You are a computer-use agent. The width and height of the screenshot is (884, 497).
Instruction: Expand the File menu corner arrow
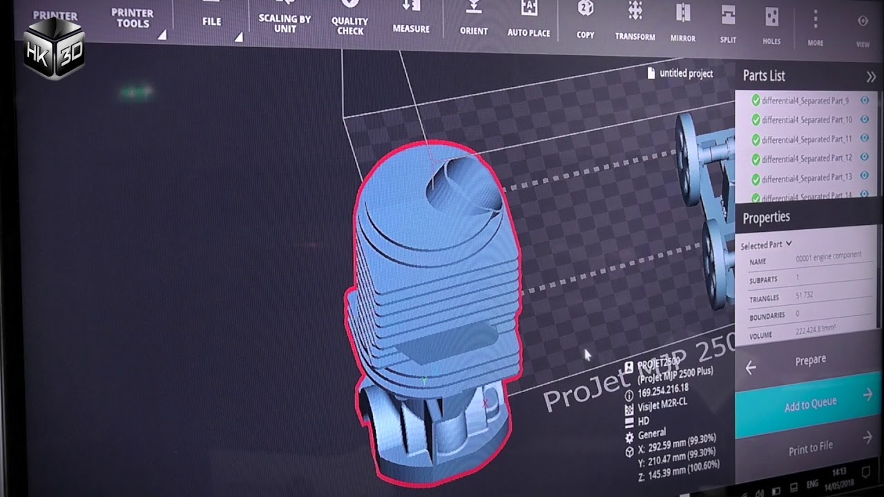[x=238, y=37]
